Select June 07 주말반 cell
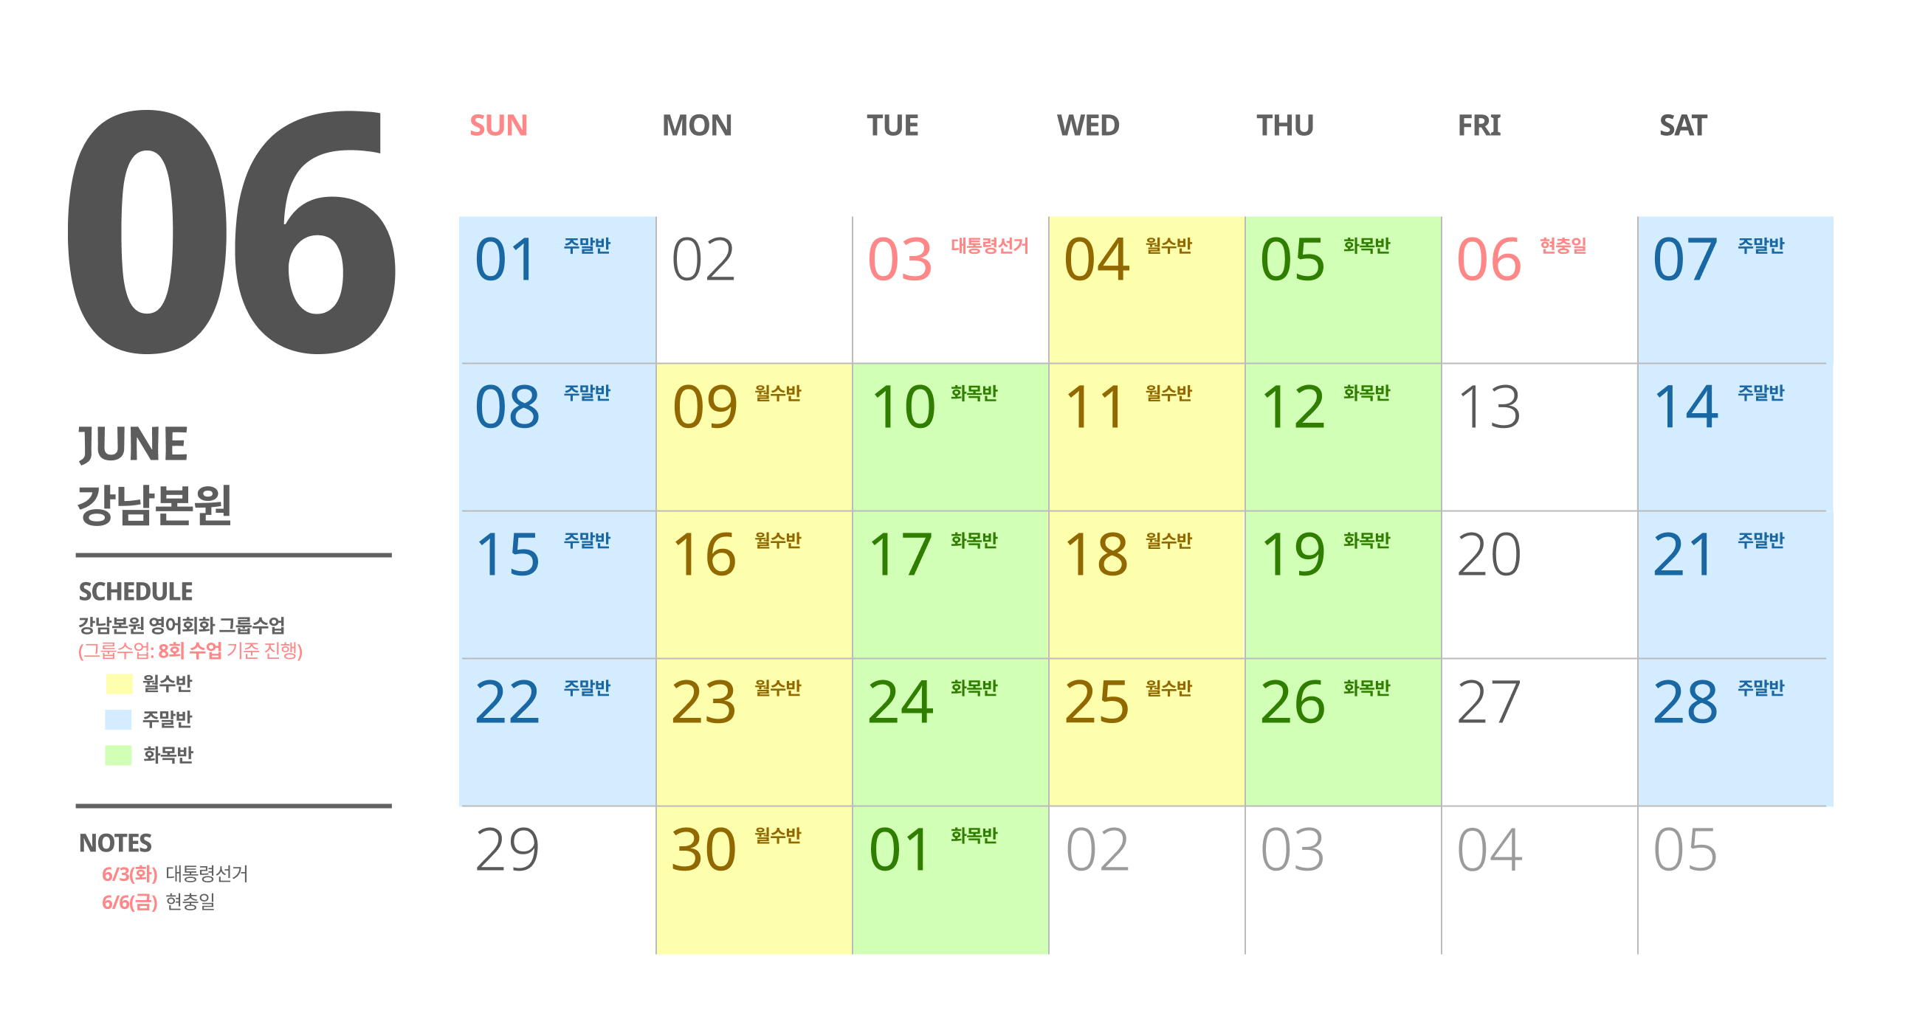 pyautogui.click(x=1735, y=290)
